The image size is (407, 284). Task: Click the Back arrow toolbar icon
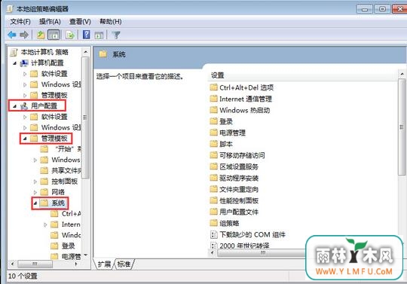pos(11,35)
